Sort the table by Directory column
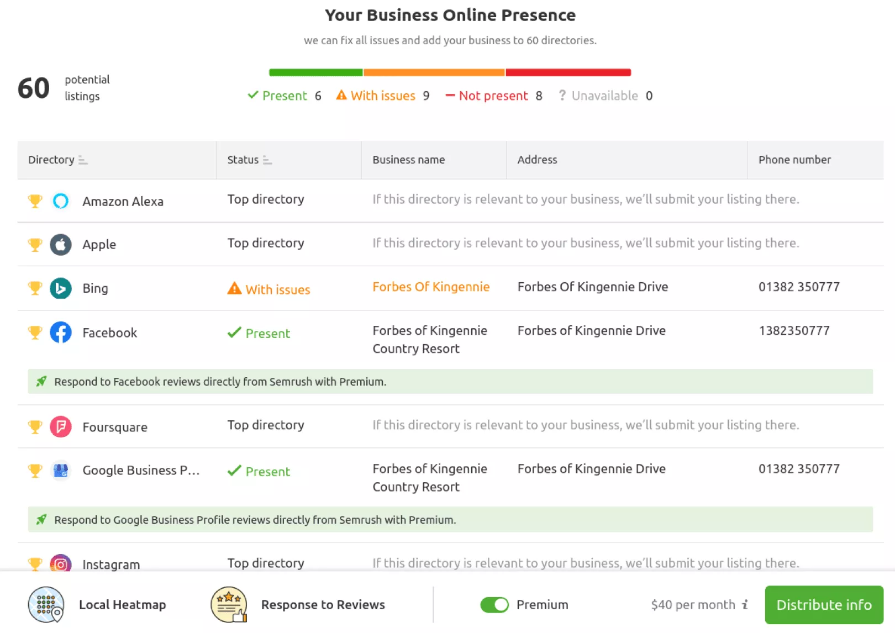This screenshot has height=633, width=895. [x=83, y=160]
